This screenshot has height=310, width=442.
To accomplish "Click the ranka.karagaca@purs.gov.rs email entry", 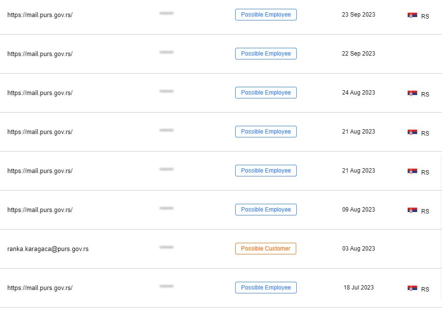I will (x=48, y=249).
